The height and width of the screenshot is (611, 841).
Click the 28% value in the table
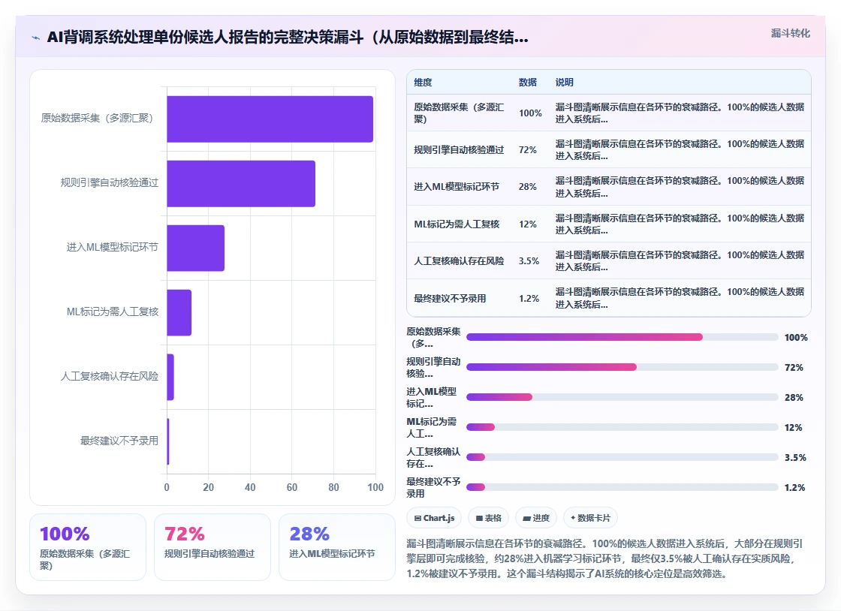[527, 186]
